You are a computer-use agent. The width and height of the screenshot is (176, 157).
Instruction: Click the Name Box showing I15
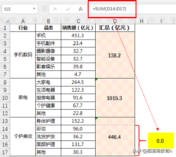point(20,9)
